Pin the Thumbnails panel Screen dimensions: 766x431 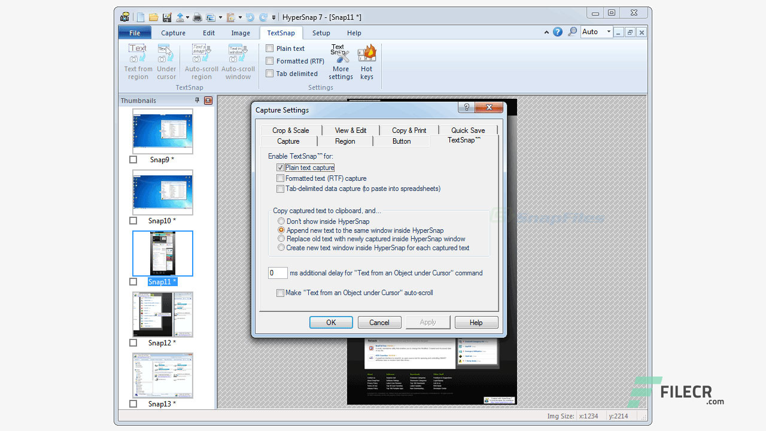[197, 101]
